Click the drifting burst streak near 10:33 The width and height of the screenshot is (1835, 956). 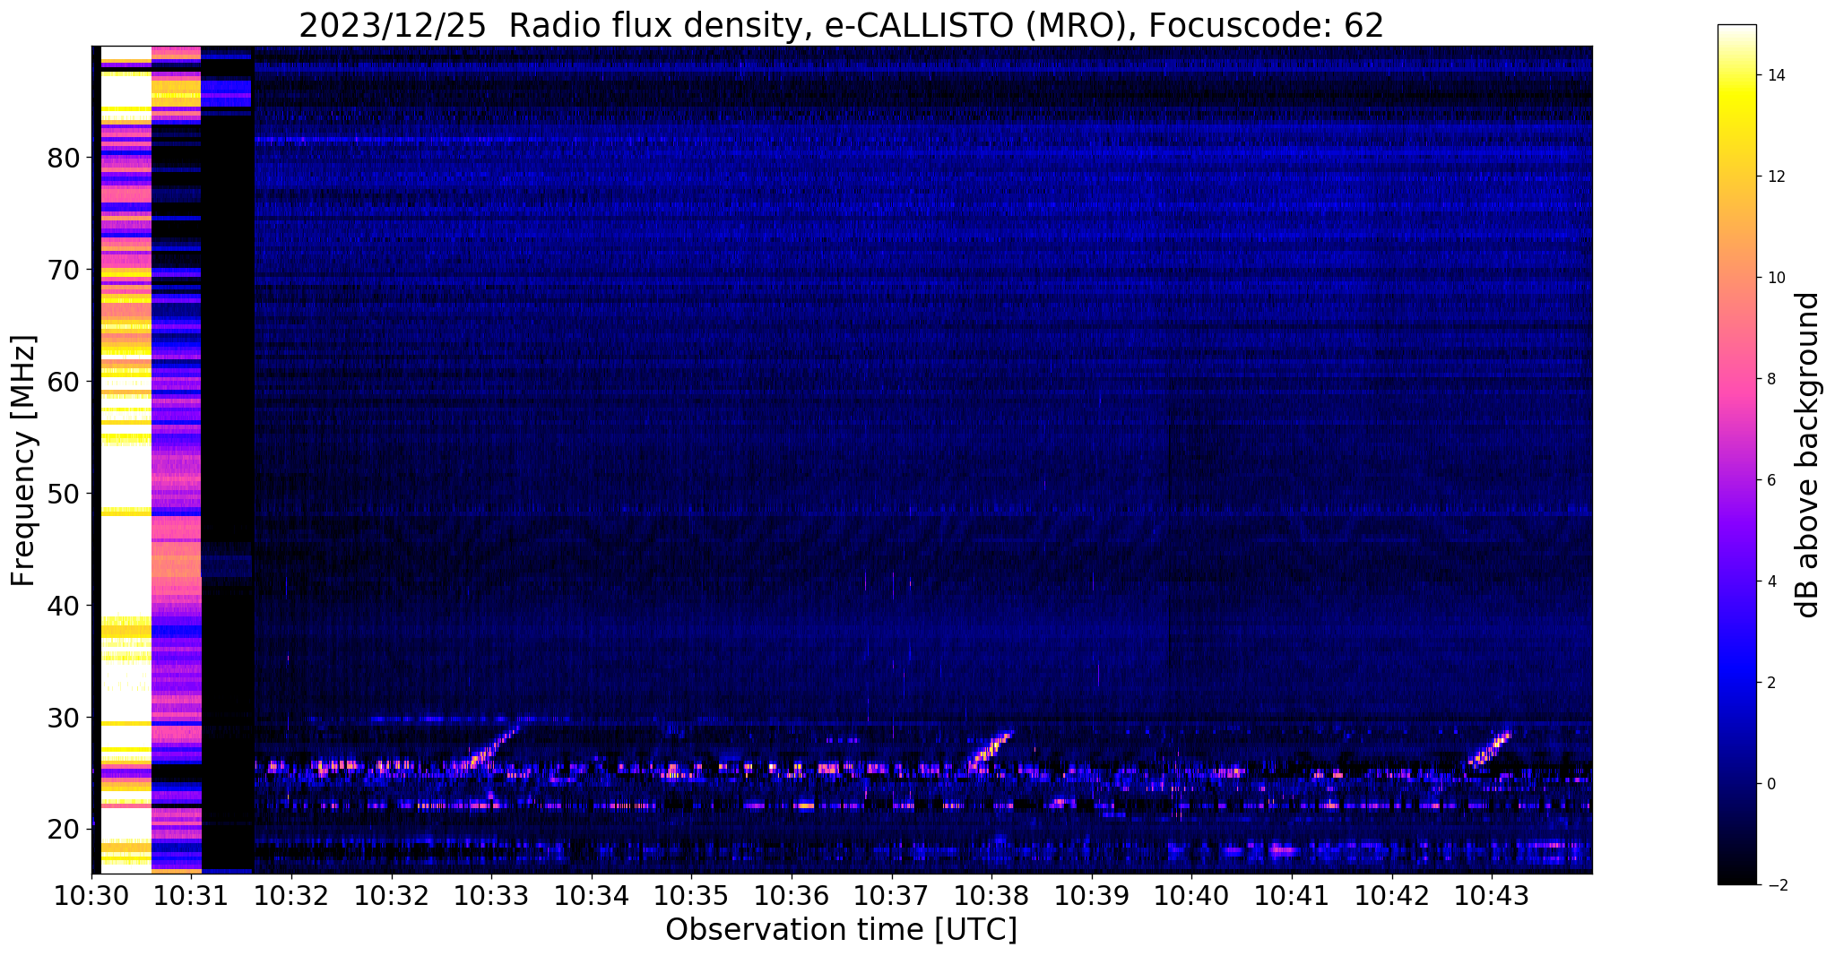pyautogui.click(x=495, y=745)
